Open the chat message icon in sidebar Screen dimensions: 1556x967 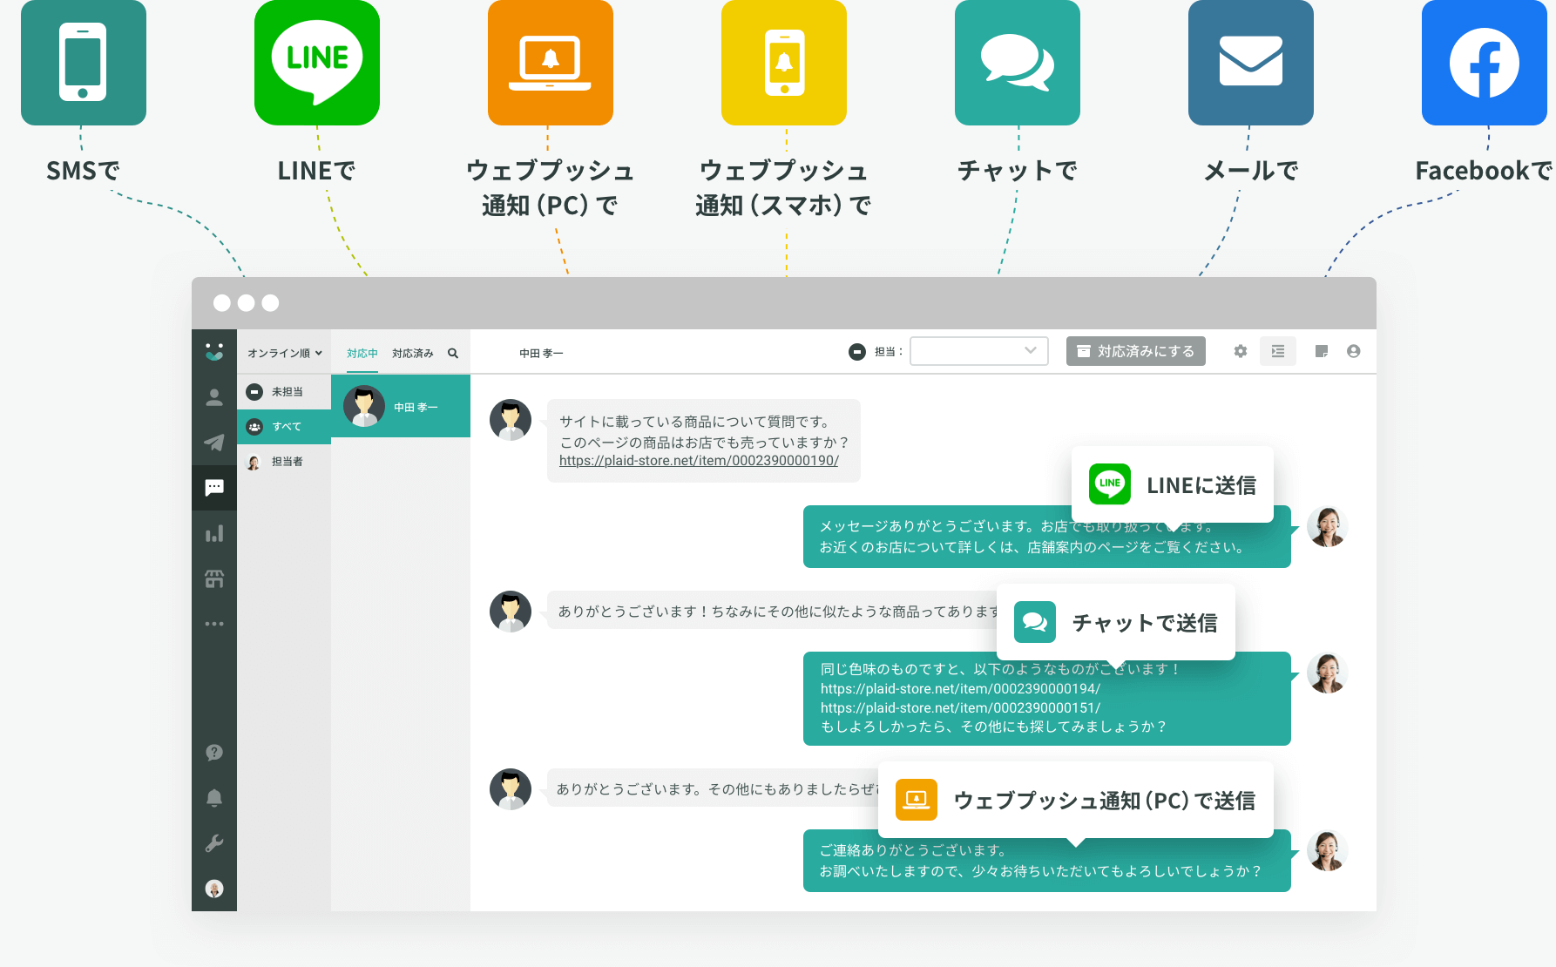point(214,488)
